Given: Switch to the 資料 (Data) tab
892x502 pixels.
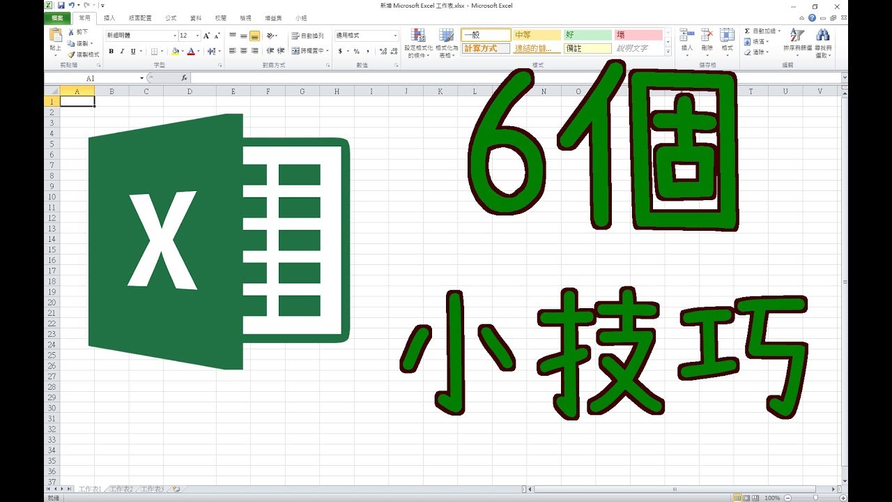Looking at the screenshot, I should pos(196,18).
